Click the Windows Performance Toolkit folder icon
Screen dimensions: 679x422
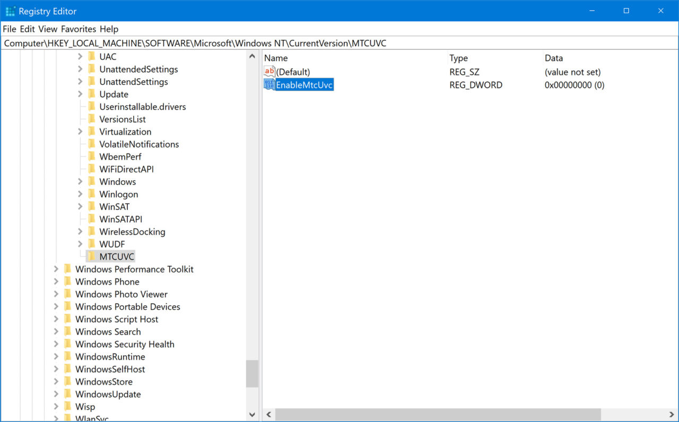(67, 269)
